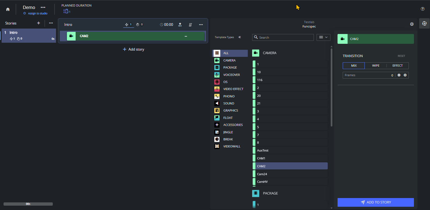
Task: Select the BREAK template type icon
Action: click(217, 139)
